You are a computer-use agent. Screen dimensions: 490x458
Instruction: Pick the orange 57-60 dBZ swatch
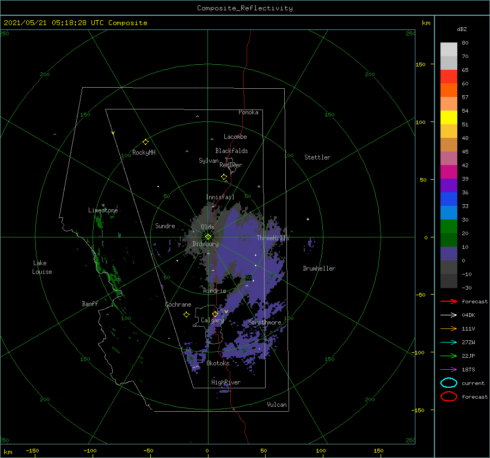449,90
